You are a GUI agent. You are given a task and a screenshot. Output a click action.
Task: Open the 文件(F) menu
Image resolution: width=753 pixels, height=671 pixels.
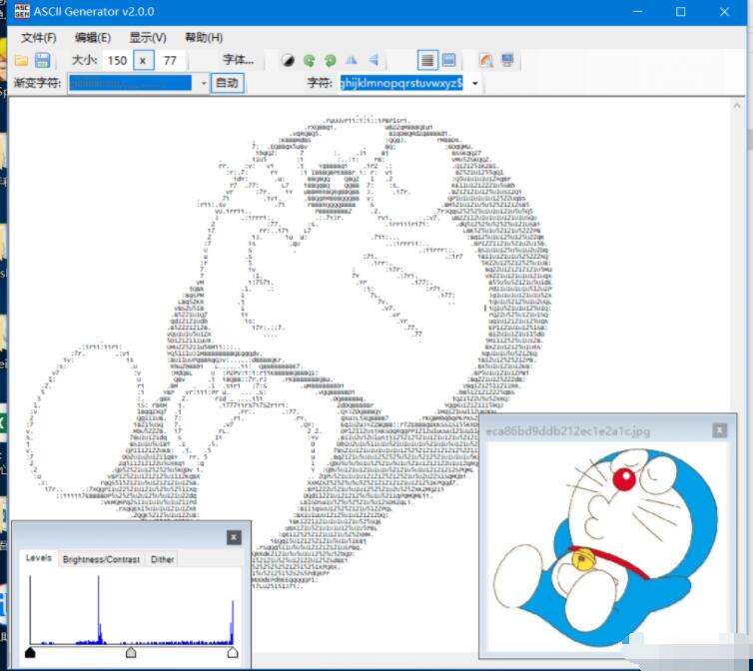coord(38,38)
